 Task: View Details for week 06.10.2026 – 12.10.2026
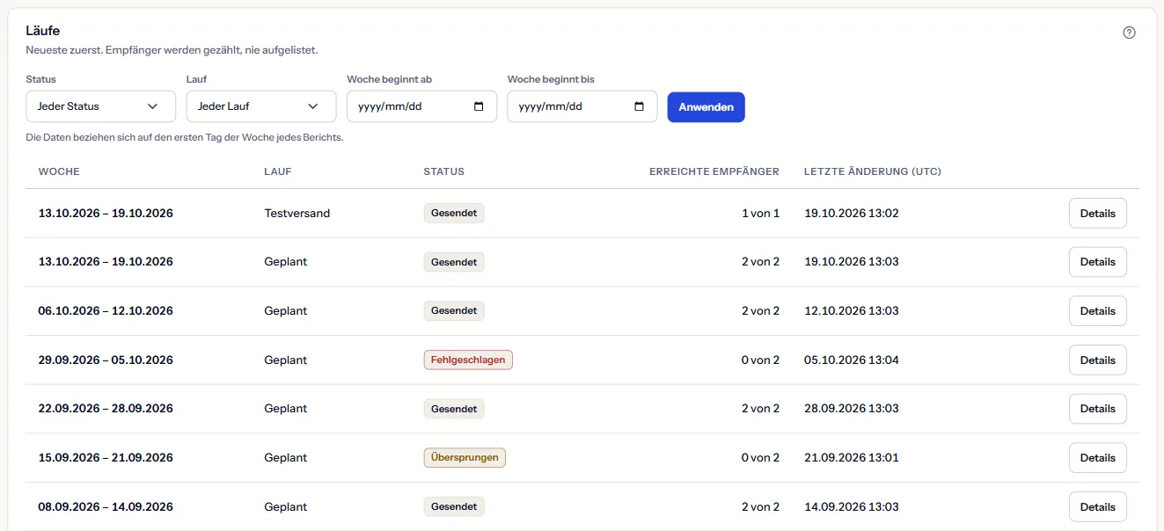pos(1097,310)
